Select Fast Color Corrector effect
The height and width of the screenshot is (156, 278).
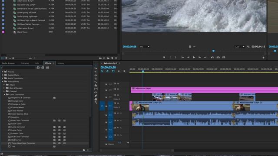(x=20, y=120)
